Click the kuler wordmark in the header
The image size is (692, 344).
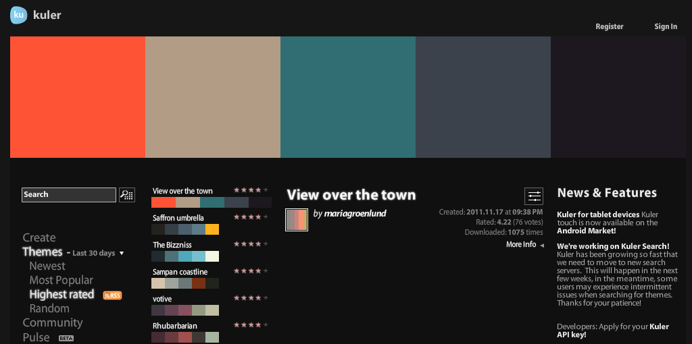pyautogui.click(x=47, y=15)
